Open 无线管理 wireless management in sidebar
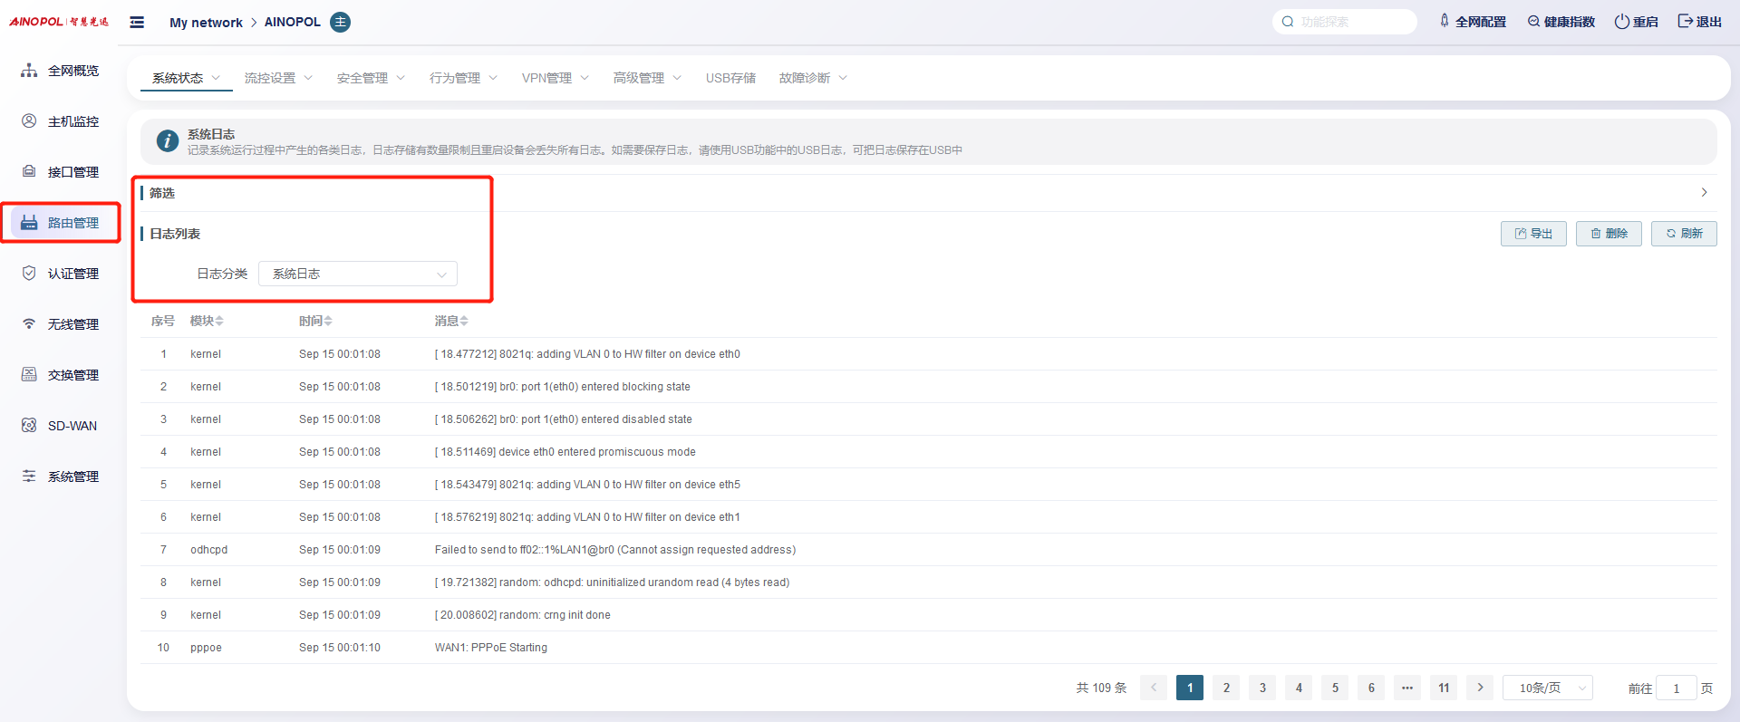Viewport: 1740px width, 722px height. tap(61, 324)
